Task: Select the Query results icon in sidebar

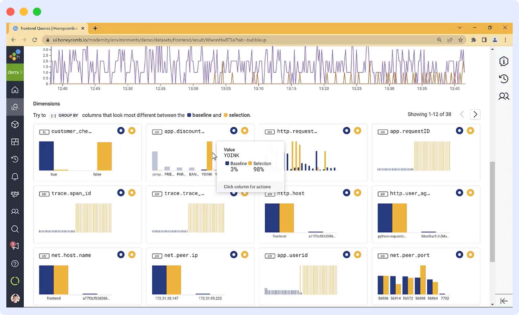Action: pyautogui.click(x=15, y=107)
